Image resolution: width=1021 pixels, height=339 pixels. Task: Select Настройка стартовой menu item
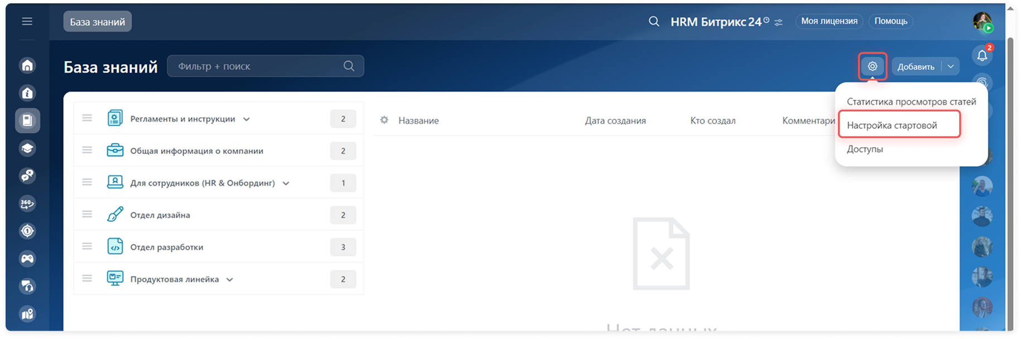point(892,125)
